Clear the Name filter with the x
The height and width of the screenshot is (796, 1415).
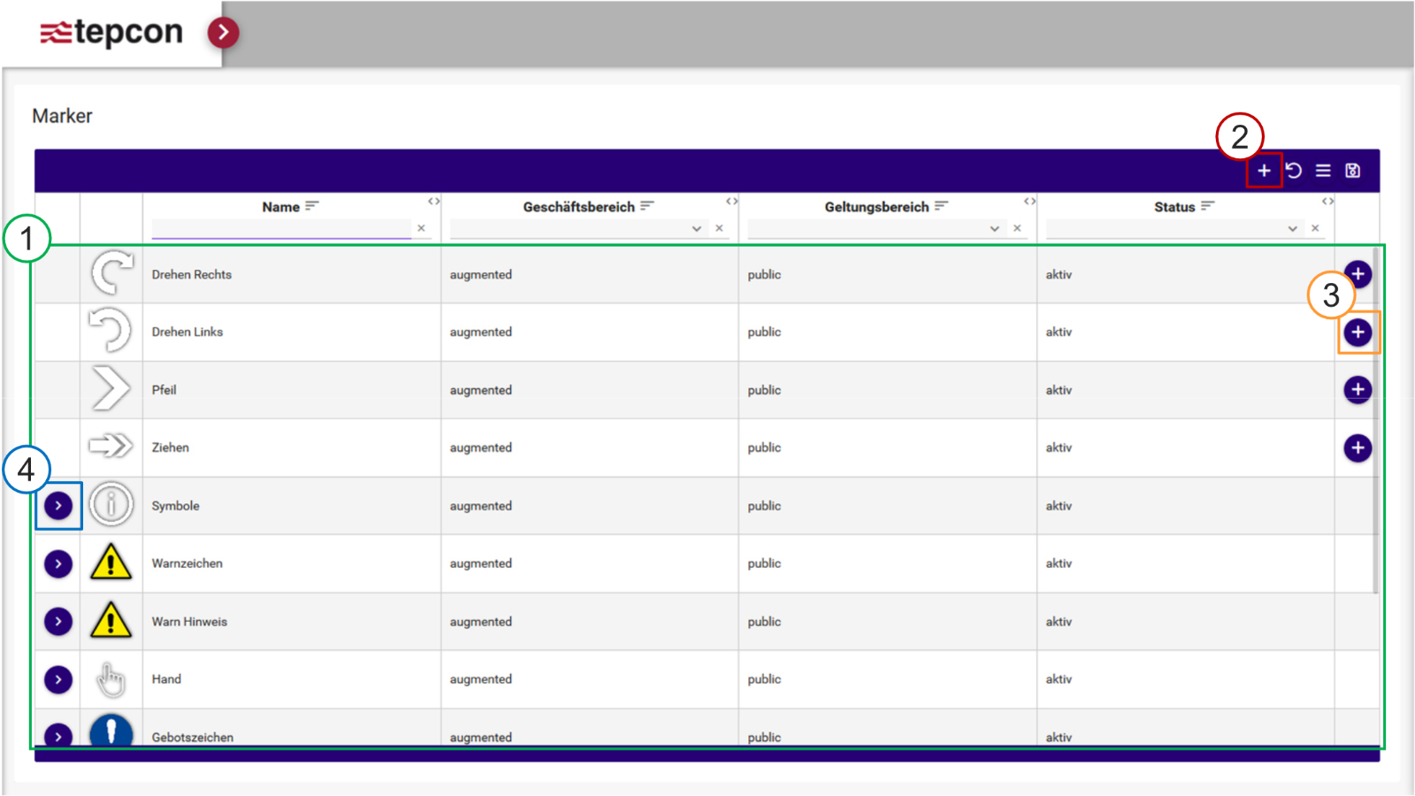(422, 229)
